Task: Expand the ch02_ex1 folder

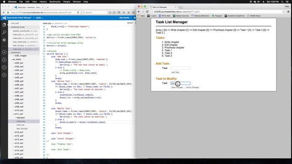Action: pyautogui.click(x=18, y=63)
